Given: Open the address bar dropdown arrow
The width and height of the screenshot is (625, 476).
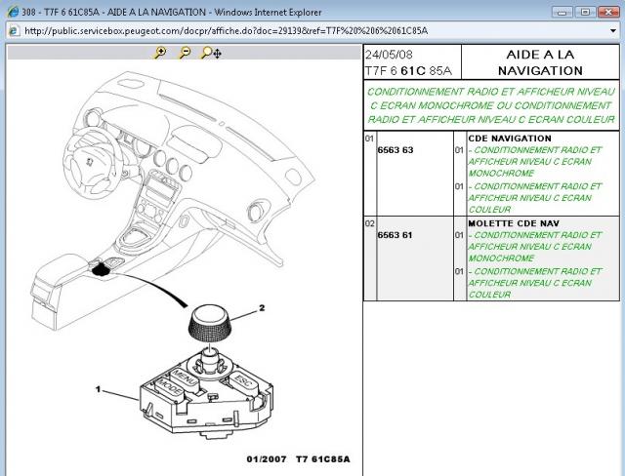Looking at the screenshot, I should 613,30.
